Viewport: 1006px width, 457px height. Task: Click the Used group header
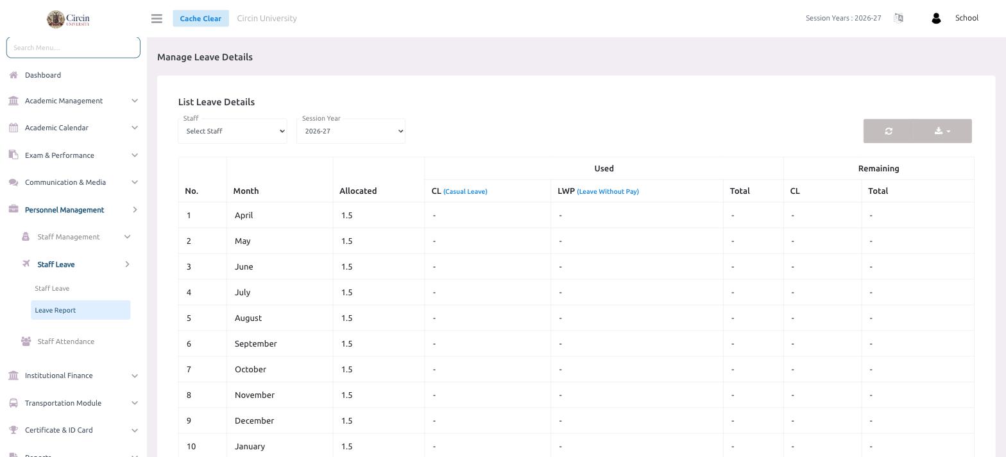coord(604,168)
